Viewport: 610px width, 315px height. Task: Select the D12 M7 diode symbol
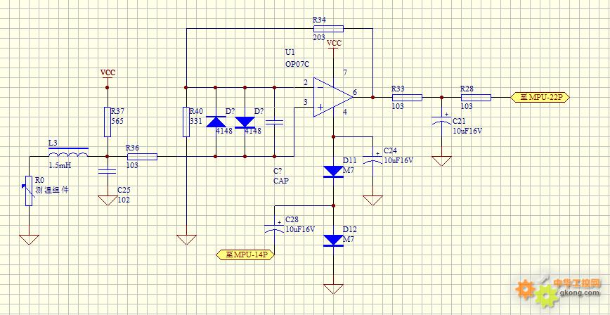(x=332, y=240)
